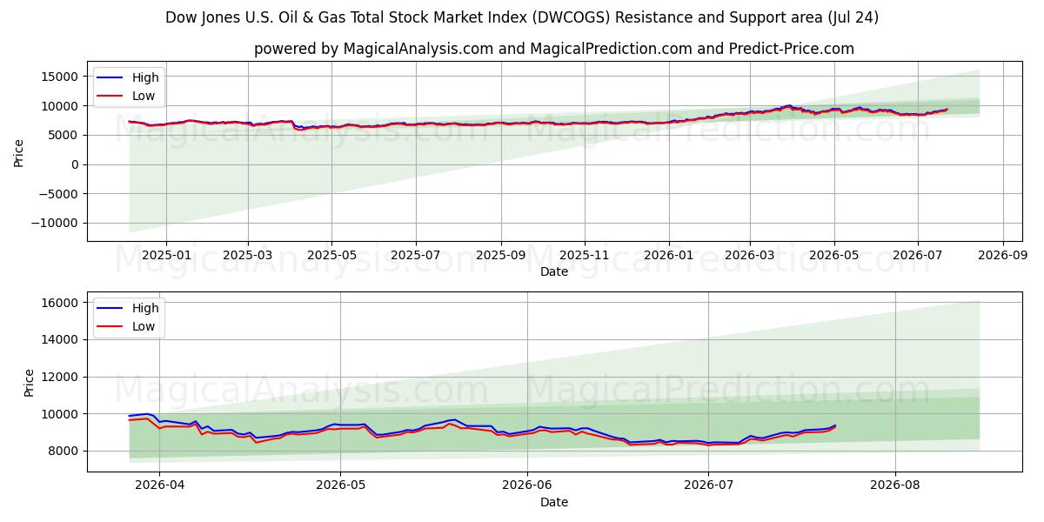Click the 'Date' axis label under the upper chart

coord(554,271)
